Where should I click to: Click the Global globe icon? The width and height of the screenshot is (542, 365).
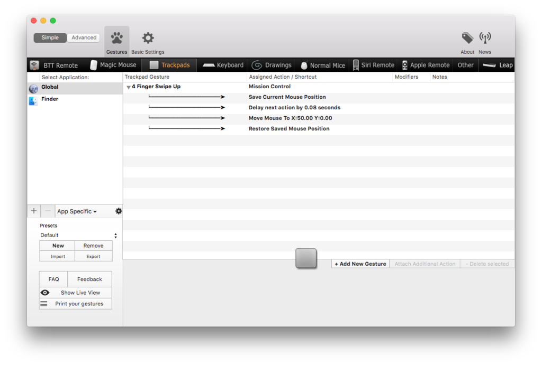[33, 89]
